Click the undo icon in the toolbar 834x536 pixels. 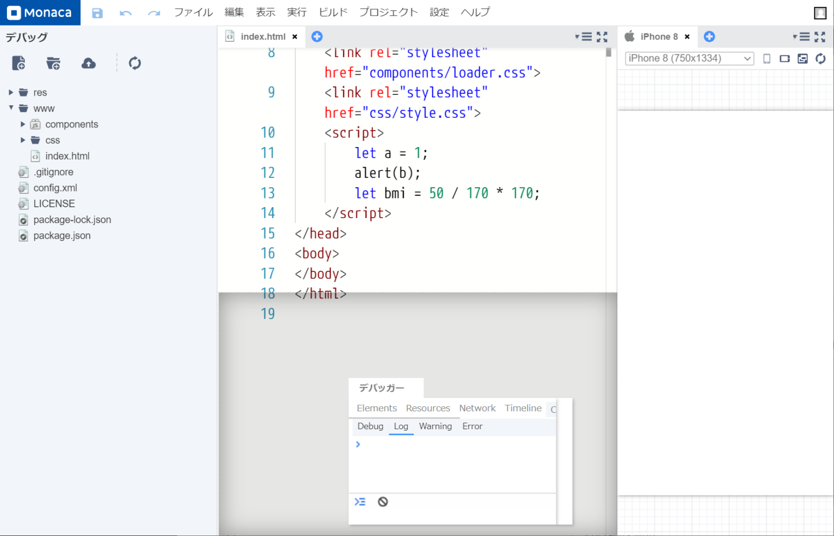125,12
